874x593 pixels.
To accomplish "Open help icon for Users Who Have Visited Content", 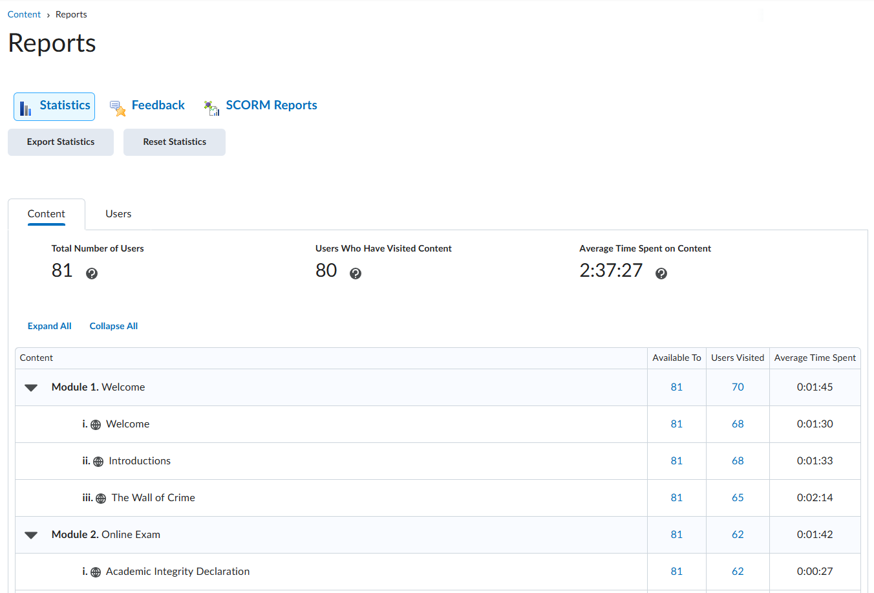I will (x=356, y=274).
